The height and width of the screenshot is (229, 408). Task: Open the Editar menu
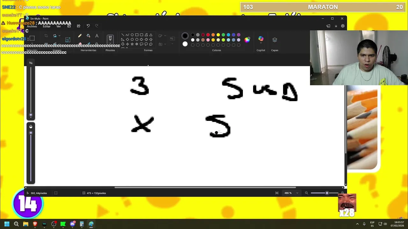(x=47, y=26)
